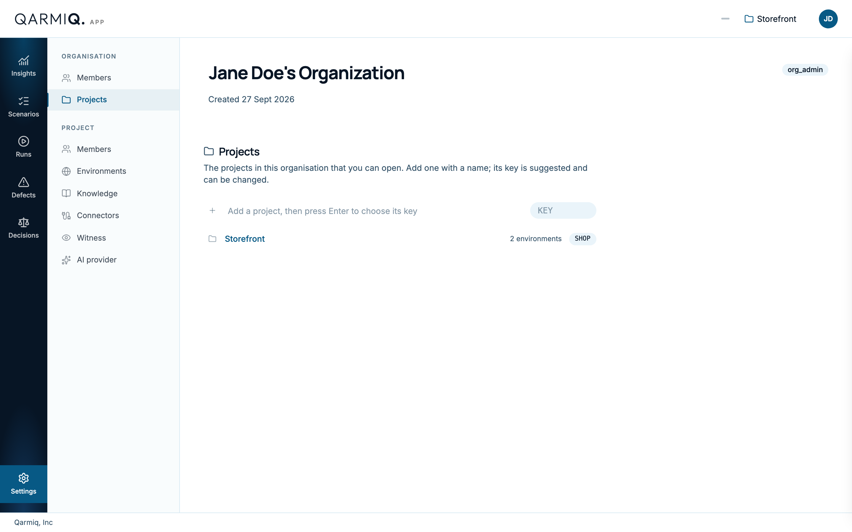
Task: Click the Knowledge book icon
Action: coord(66,194)
